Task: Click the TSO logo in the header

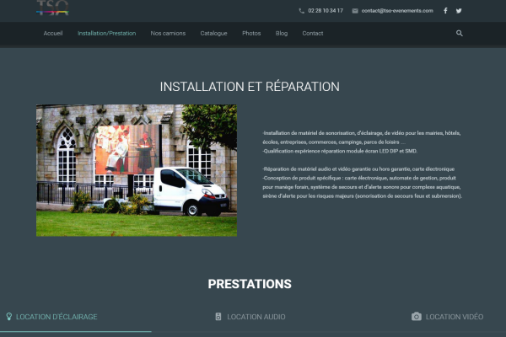Action: click(x=52, y=8)
